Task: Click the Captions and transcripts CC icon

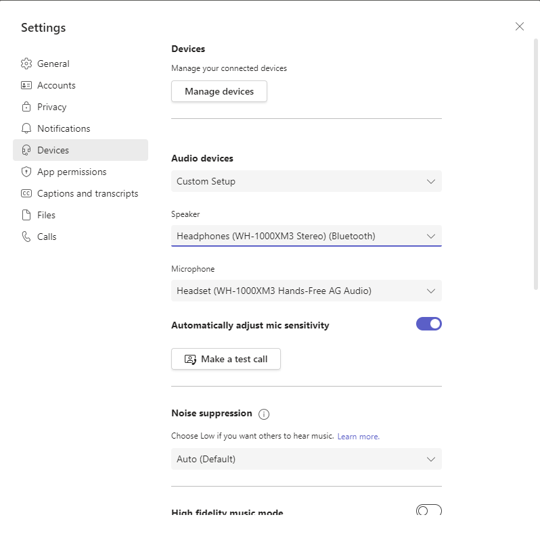Action: tap(26, 193)
